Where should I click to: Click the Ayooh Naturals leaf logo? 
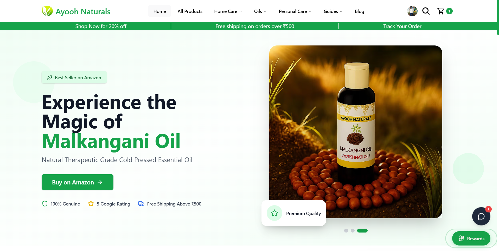pos(47,11)
